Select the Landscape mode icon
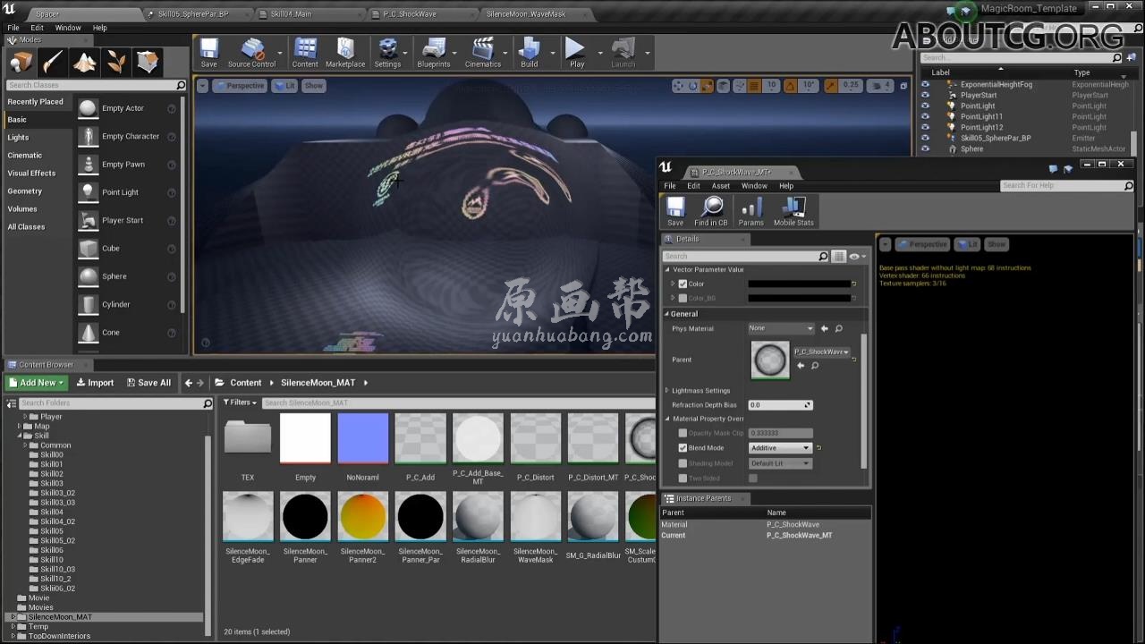Viewport: 1145px width, 644px height. 84,62
